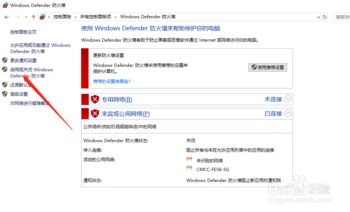Image resolution: width=350 pixels, height=212 pixels.
Task: Click the firewall status value 关闭
Action: tap(191, 140)
